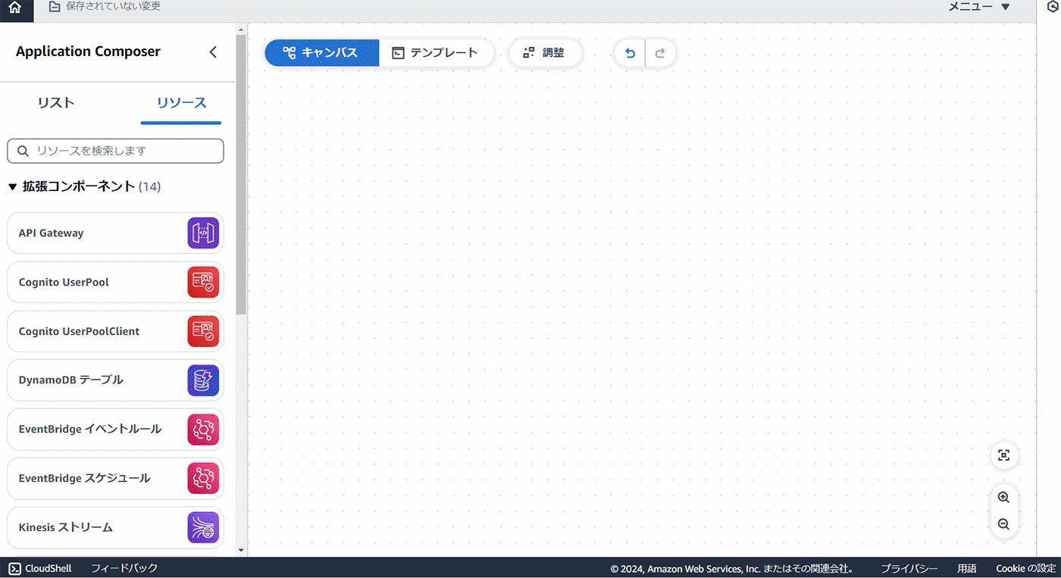Click the search magnifier icon

(x=23, y=151)
